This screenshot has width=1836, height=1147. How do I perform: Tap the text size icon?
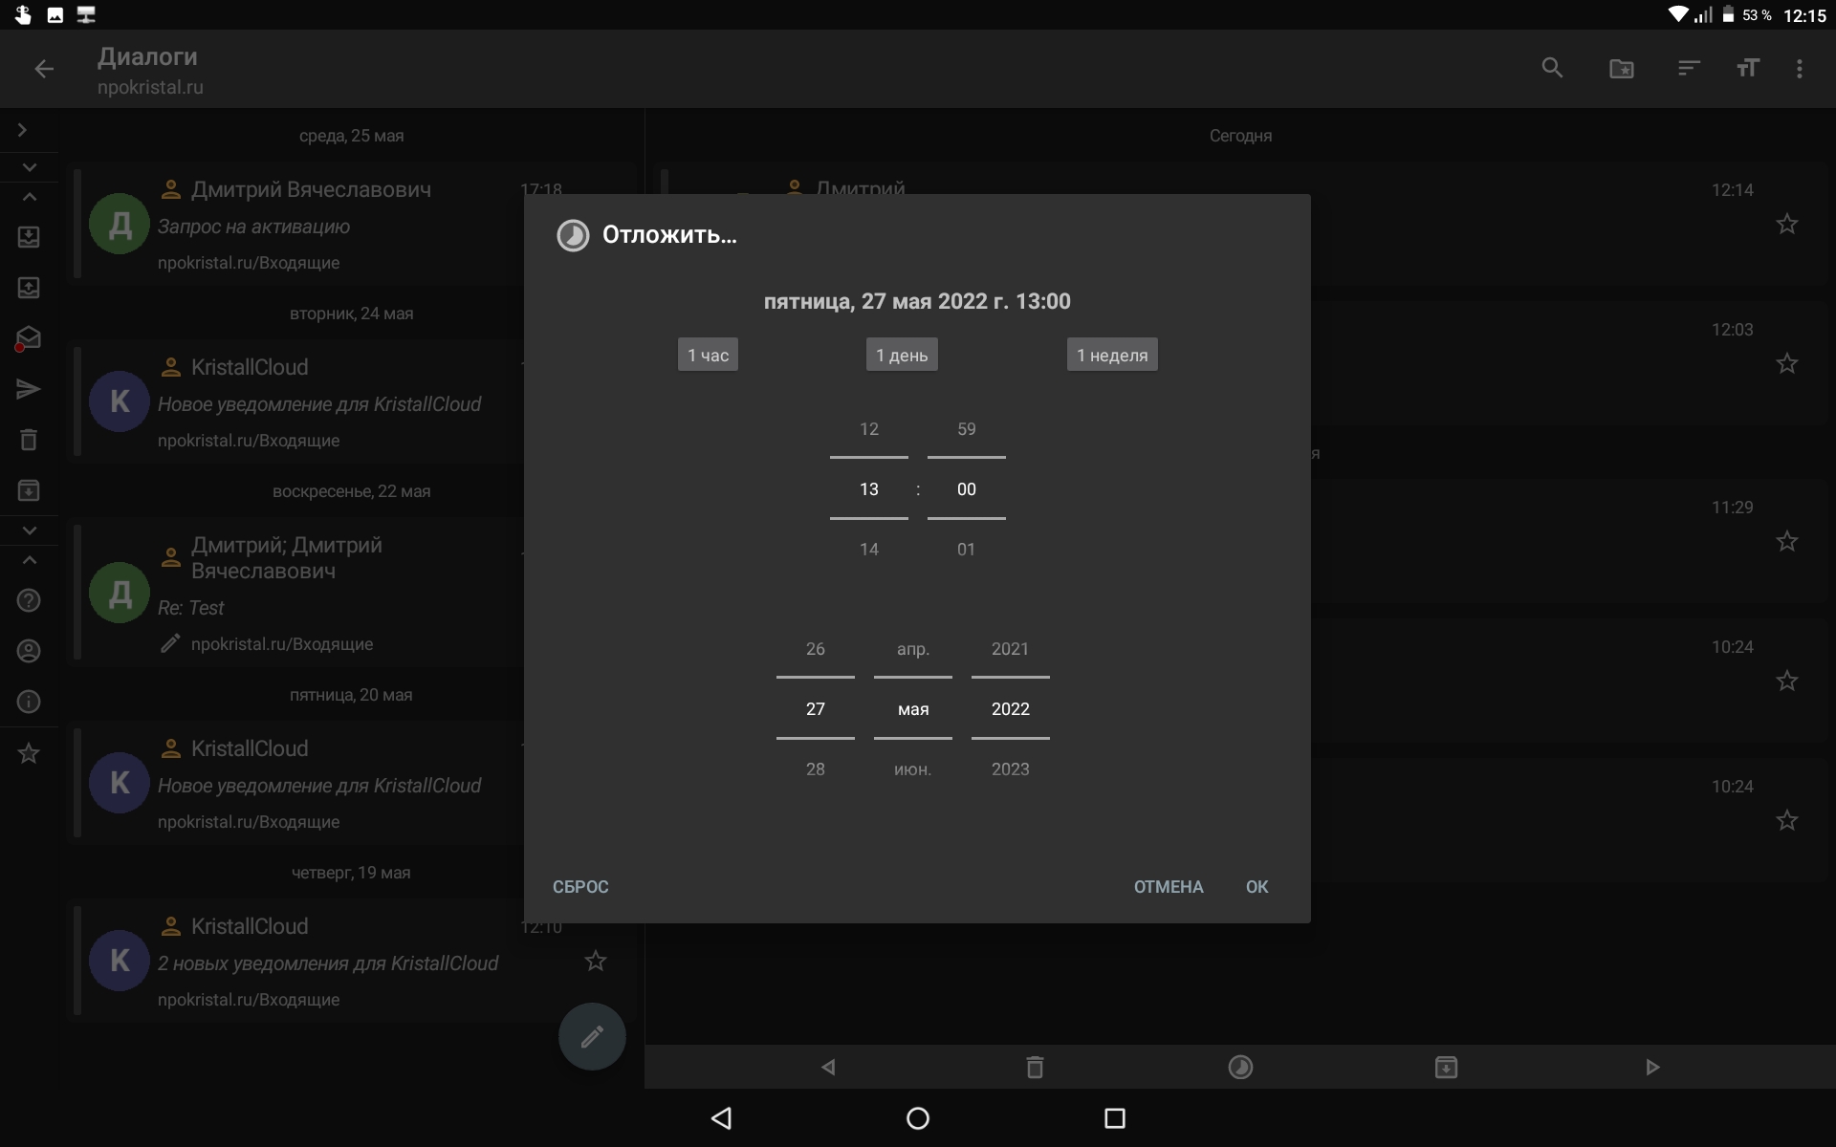(1747, 68)
